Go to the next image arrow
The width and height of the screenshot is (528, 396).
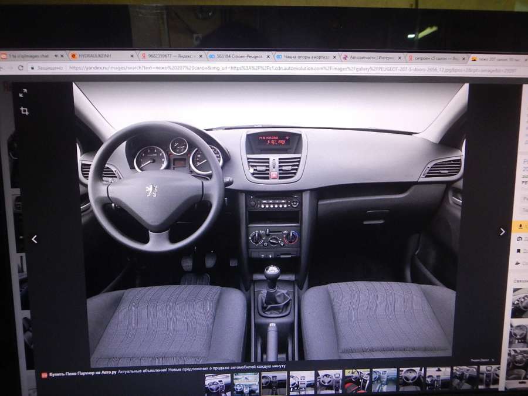coord(502,232)
